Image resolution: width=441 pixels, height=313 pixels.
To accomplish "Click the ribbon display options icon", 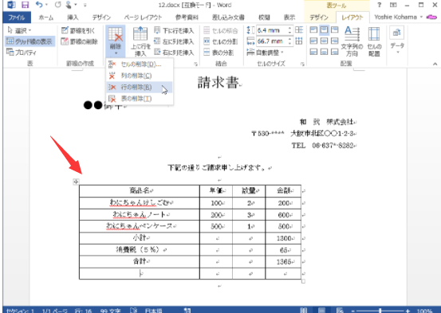I will 393,5.
